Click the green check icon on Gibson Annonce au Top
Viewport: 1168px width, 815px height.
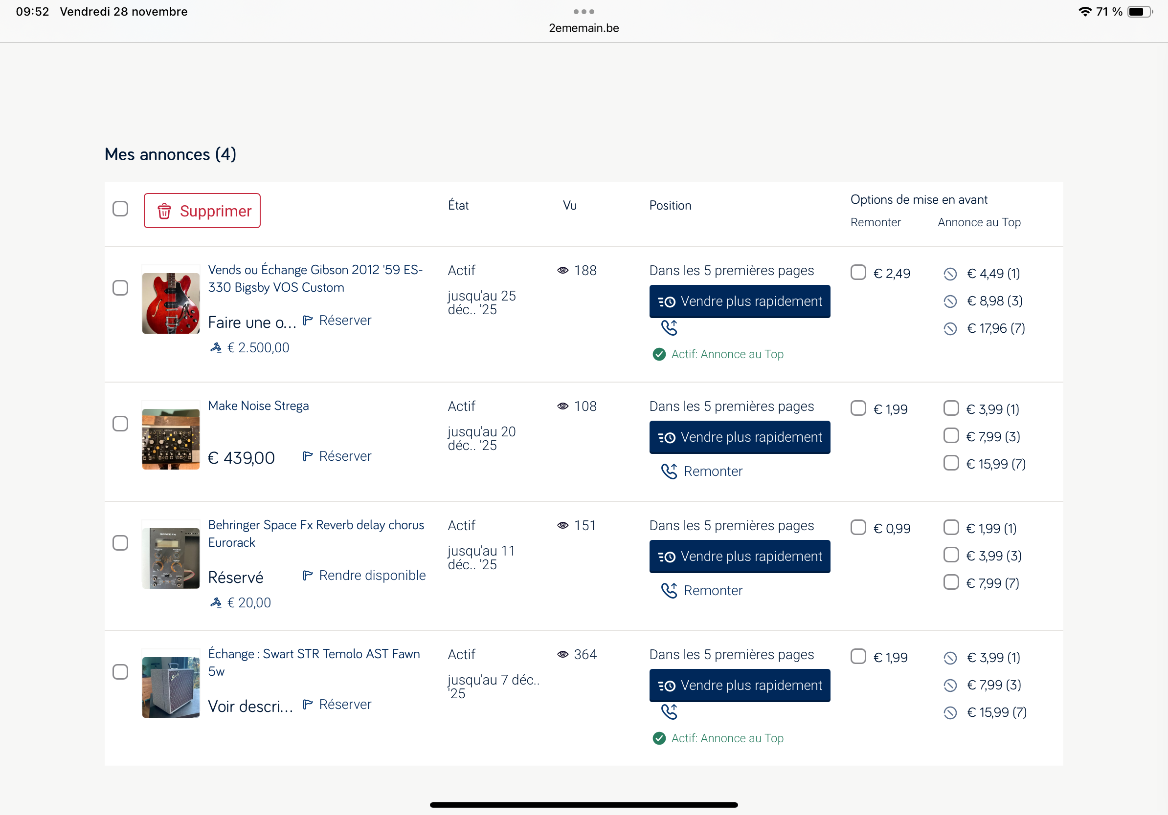click(x=659, y=354)
